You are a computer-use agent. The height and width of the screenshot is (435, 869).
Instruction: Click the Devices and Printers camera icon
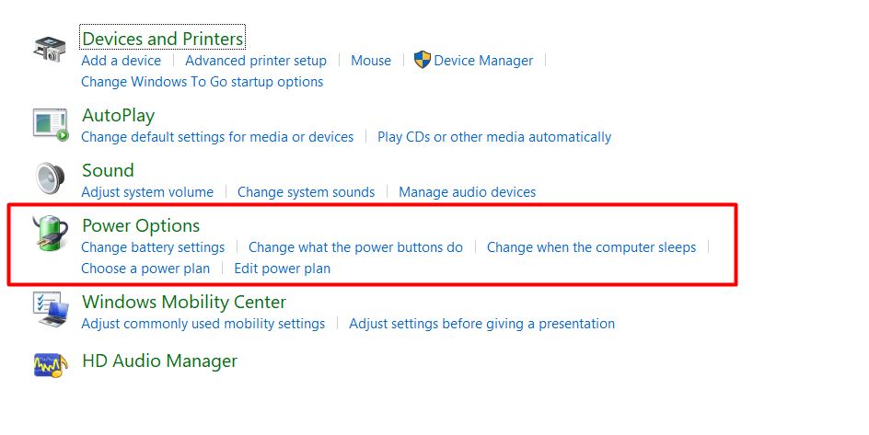pos(50,50)
